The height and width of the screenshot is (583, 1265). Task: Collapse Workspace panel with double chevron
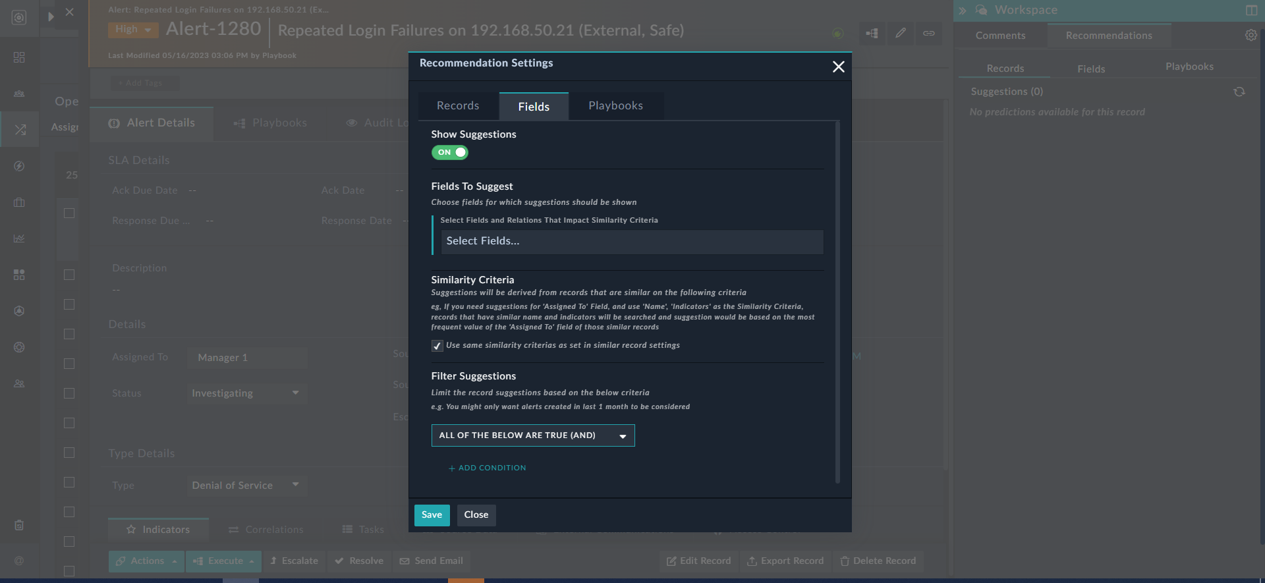pyautogui.click(x=963, y=11)
